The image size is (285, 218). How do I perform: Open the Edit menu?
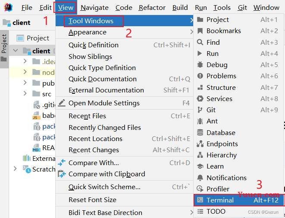click(x=45, y=8)
